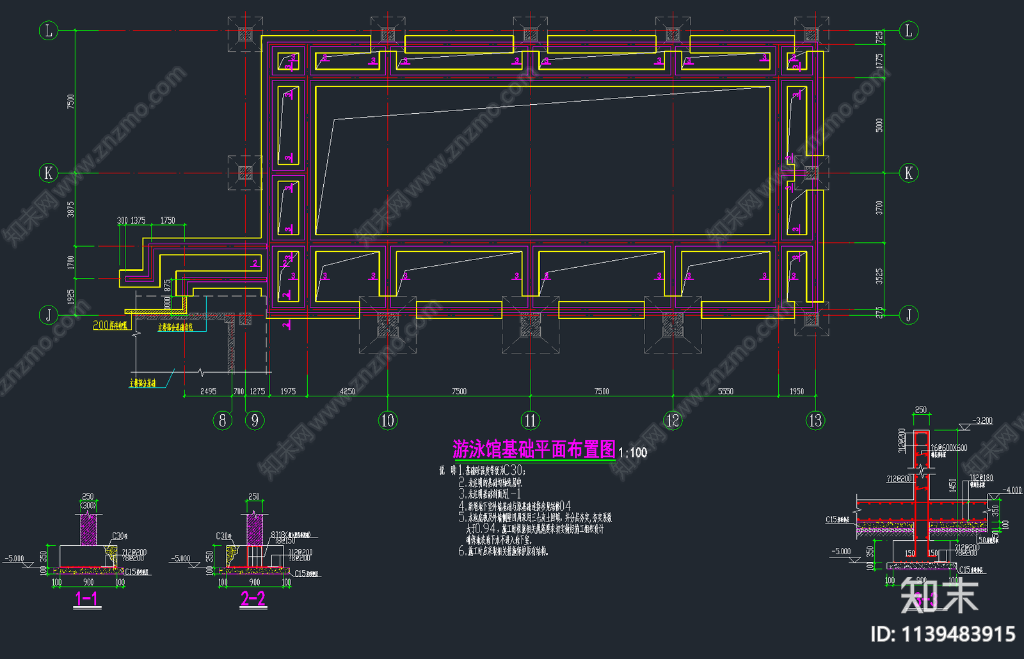Image resolution: width=1024 pixels, height=659 pixels.
Task: Click the left axis bubble labeled L
Action: (x=49, y=30)
